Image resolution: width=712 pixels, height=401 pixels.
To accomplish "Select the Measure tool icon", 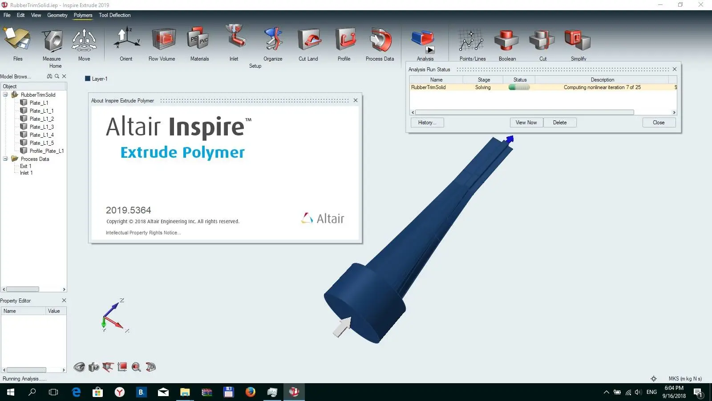I will tap(53, 40).
